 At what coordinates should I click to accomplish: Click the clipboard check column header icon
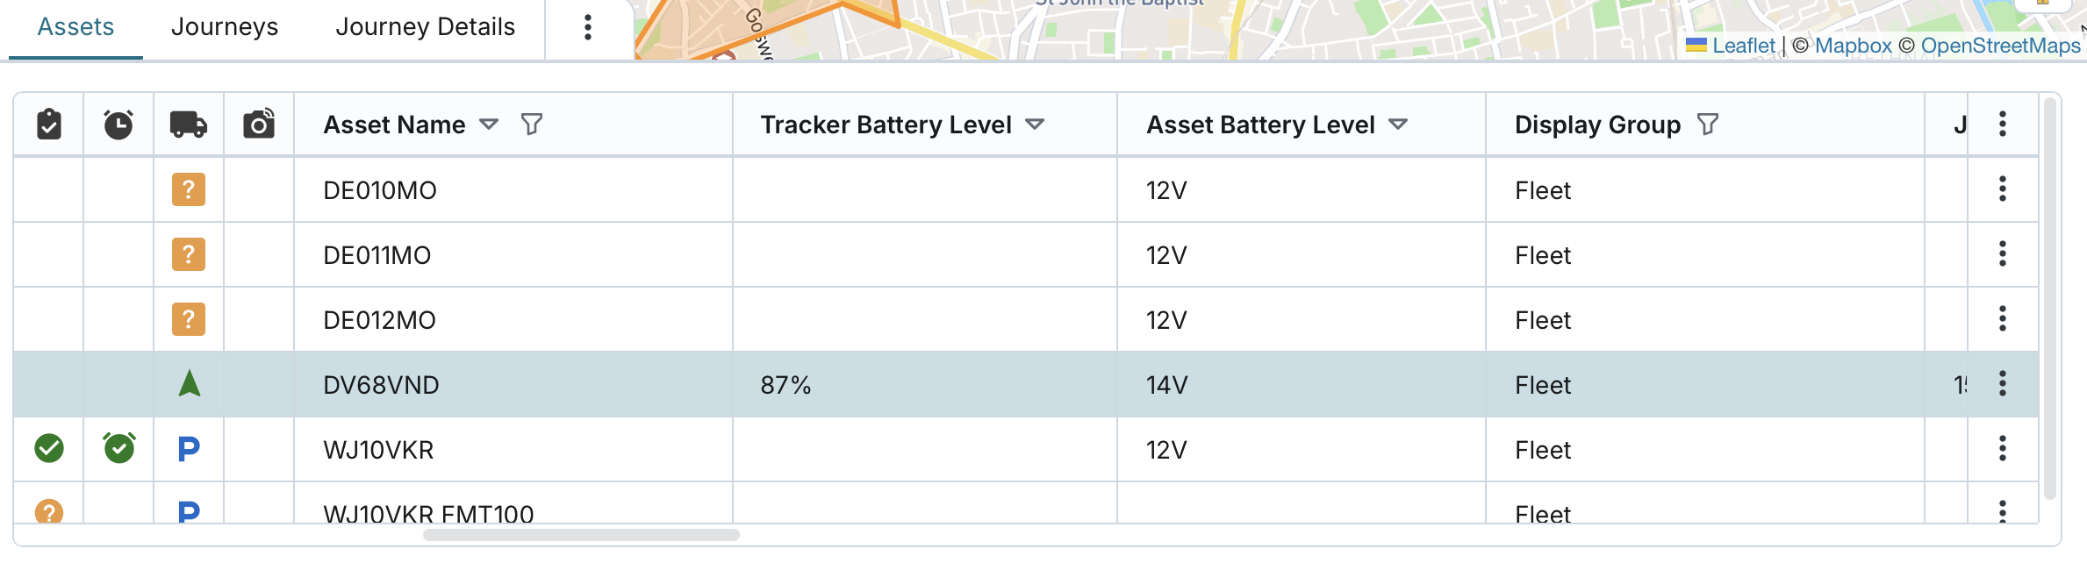tap(49, 125)
